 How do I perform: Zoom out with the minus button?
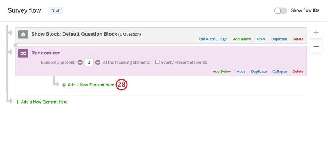click(x=316, y=46)
